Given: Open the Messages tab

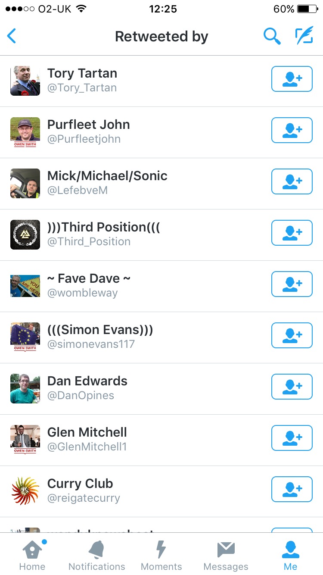Looking at the screenshot, I should (226, 555).
